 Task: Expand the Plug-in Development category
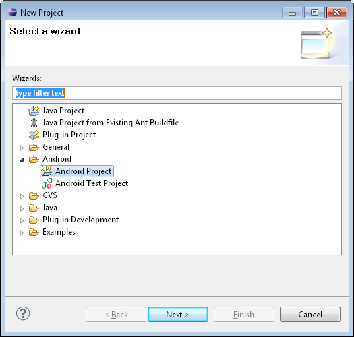[x=22, y=220]
